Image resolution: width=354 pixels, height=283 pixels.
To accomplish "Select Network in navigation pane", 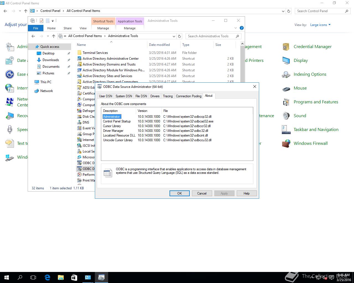I will pos(47,91).
